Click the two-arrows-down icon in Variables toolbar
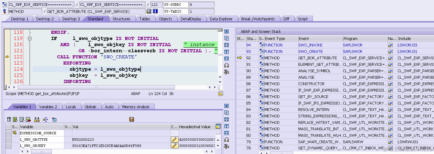This screenshot has height=154, width=434. pyautogui.click(x=37, y=119)
